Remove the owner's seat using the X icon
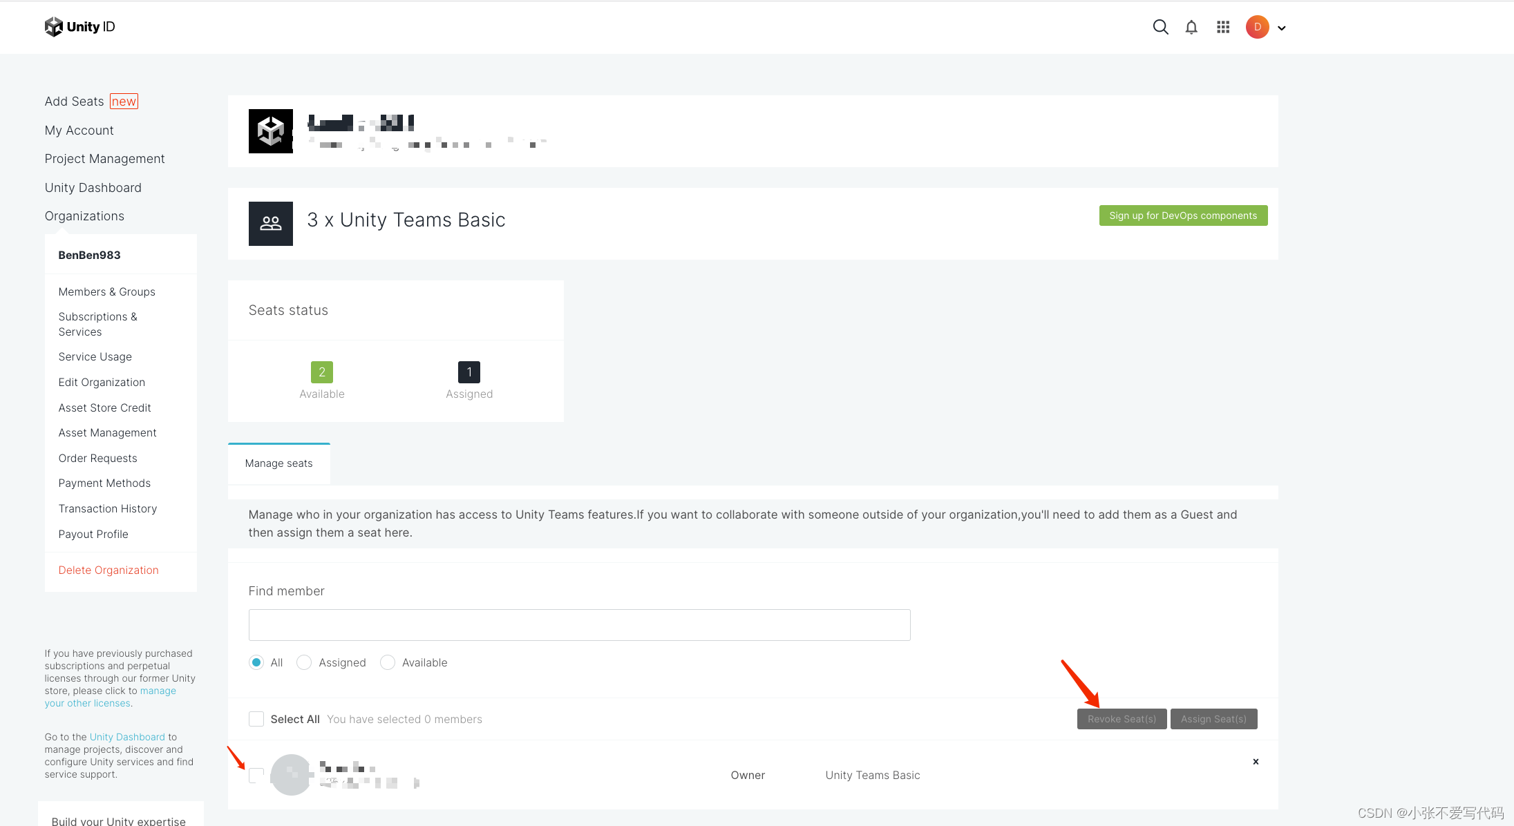The width and height of the screenshot is (1514, 826). [1256, 762]
